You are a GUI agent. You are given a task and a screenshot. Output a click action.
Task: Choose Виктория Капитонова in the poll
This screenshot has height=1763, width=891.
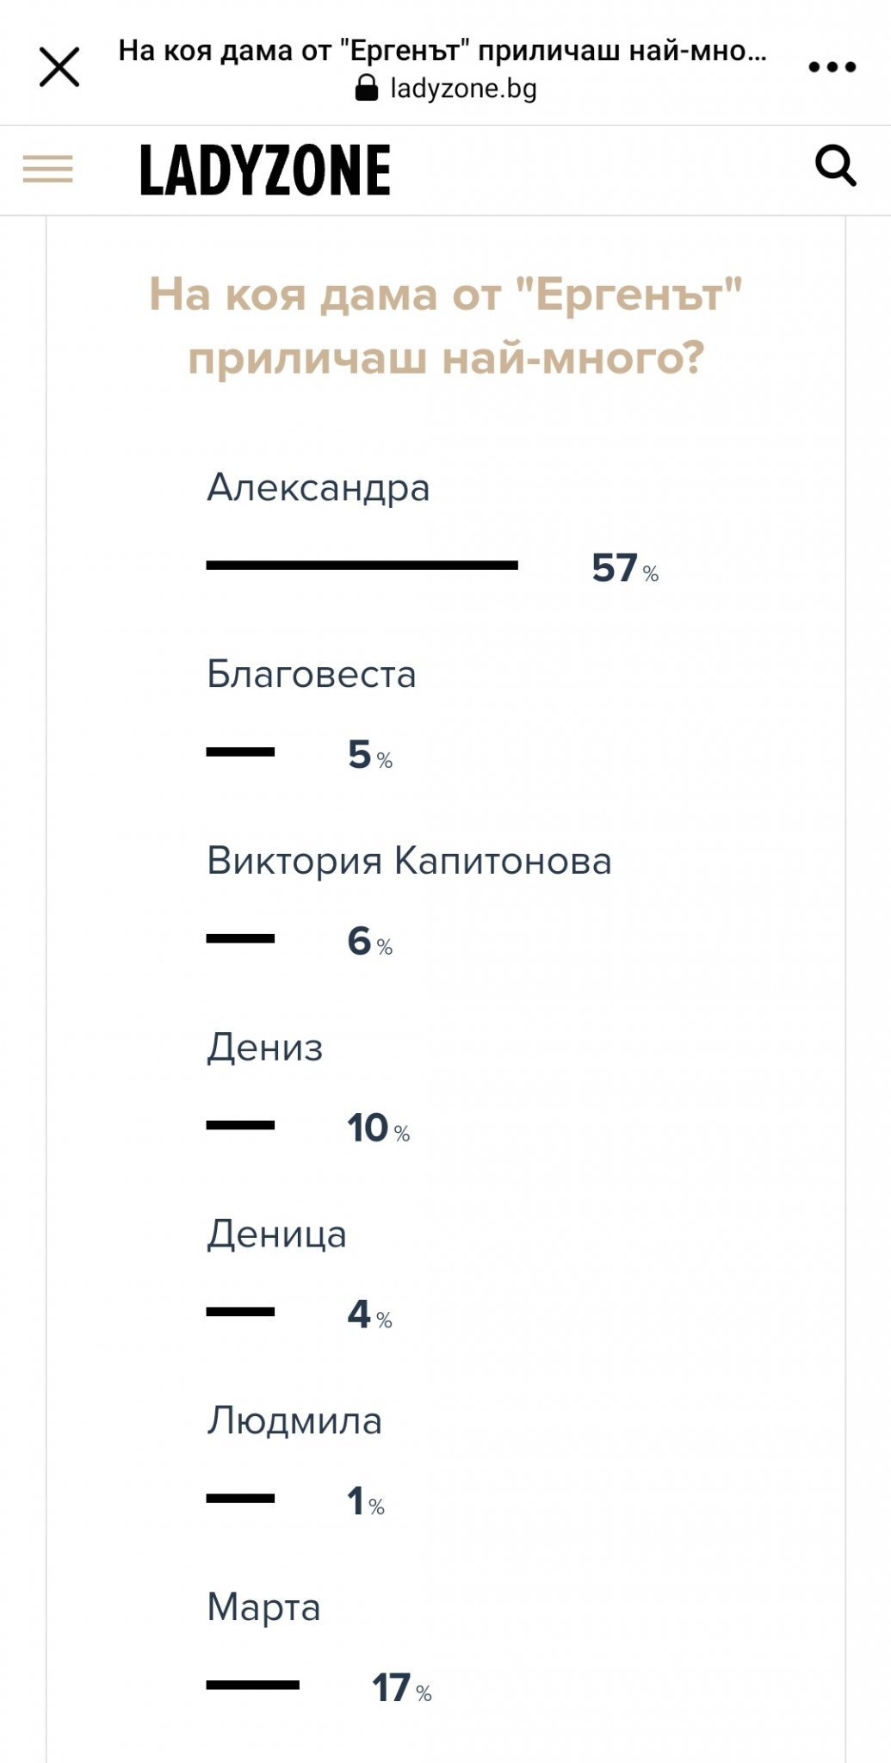(x=409, y=861)
